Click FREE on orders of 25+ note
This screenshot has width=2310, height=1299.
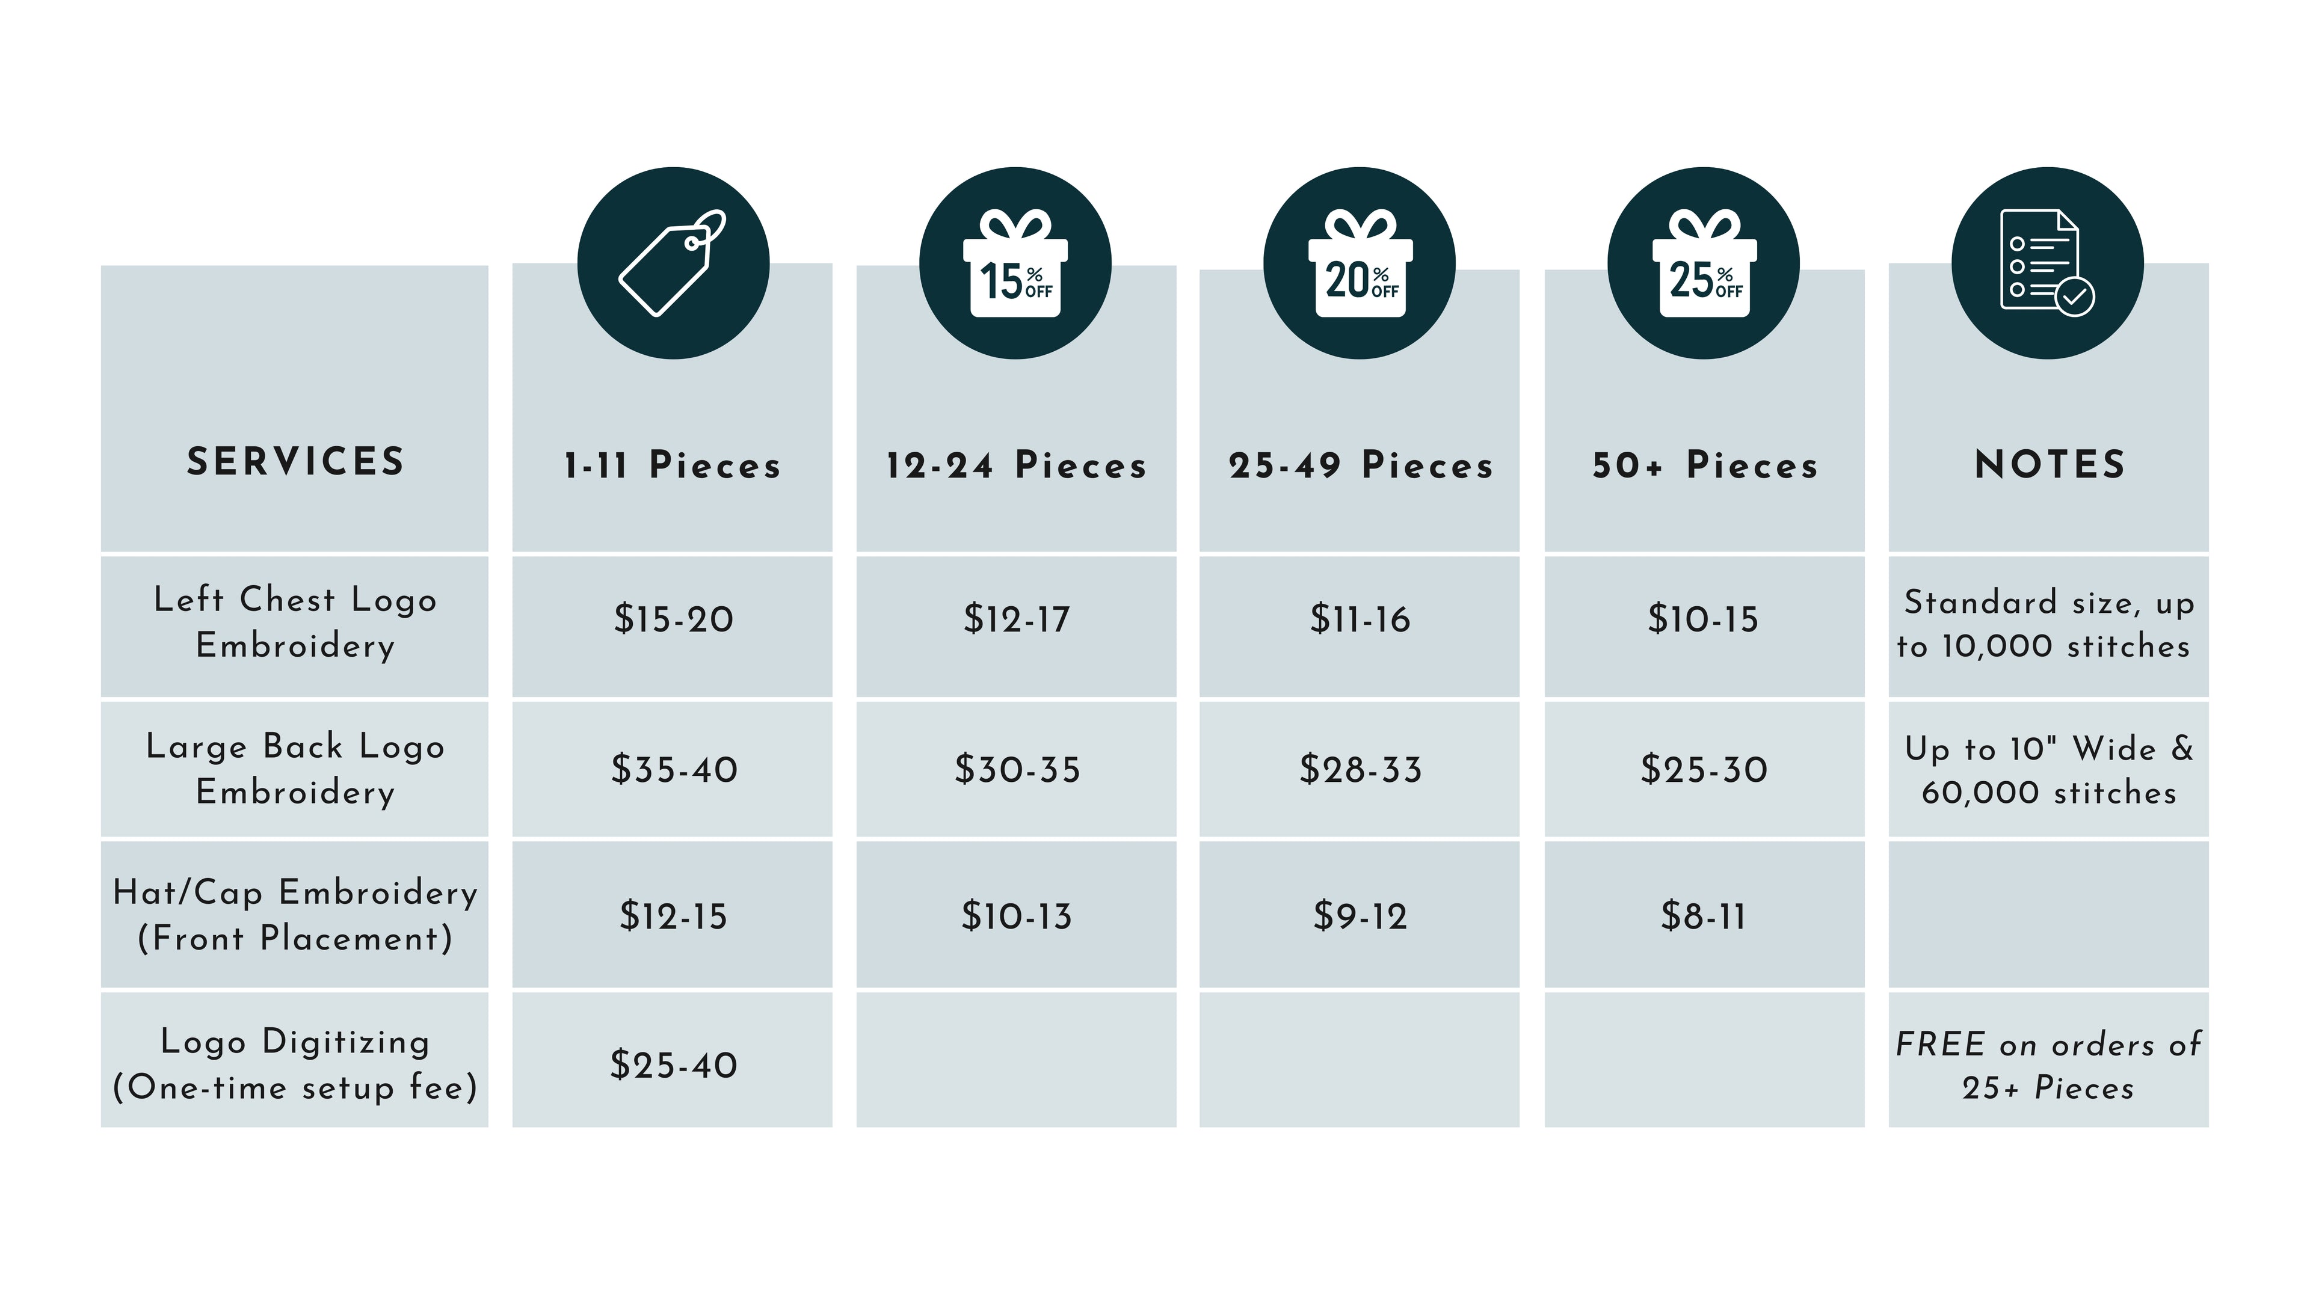tap(2048, 1065)
